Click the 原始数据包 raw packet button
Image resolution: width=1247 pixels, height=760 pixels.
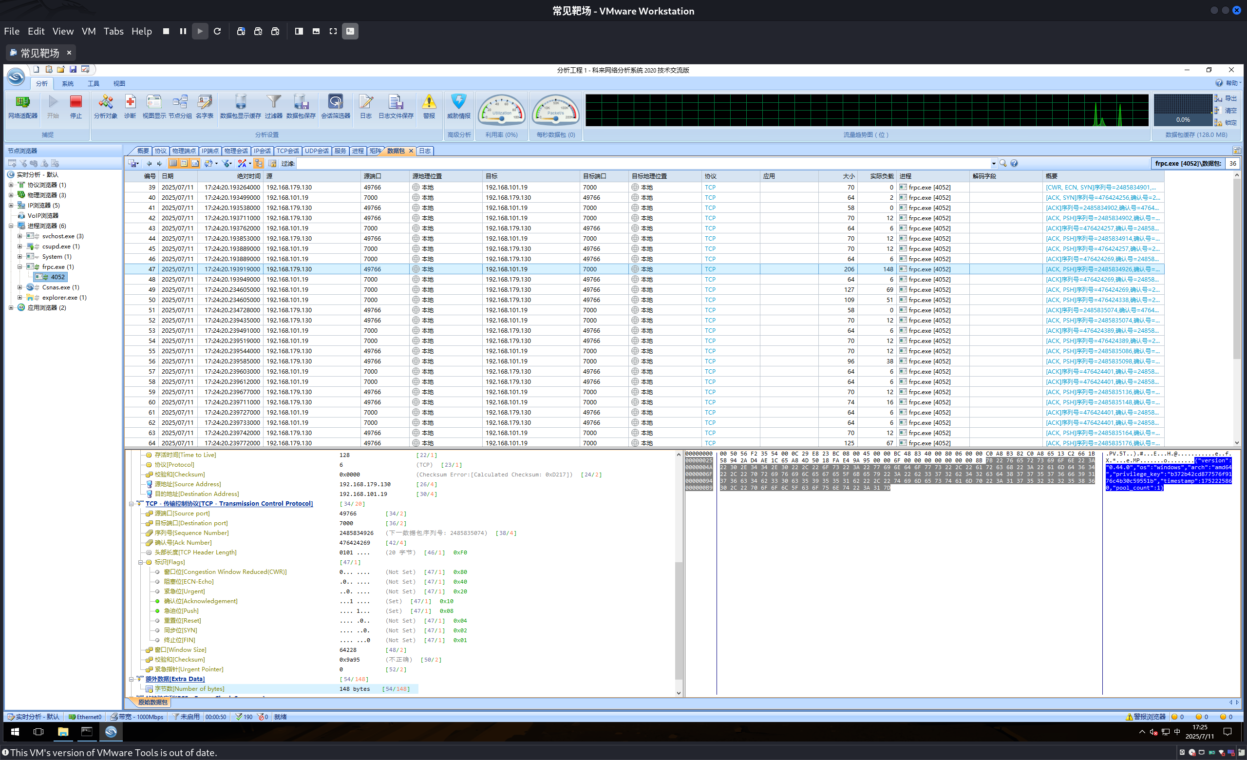[152, 703]
